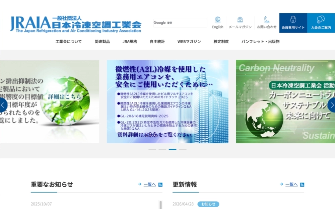
Task: Open the members-only site lock icon
Action: tap(293, 19)
